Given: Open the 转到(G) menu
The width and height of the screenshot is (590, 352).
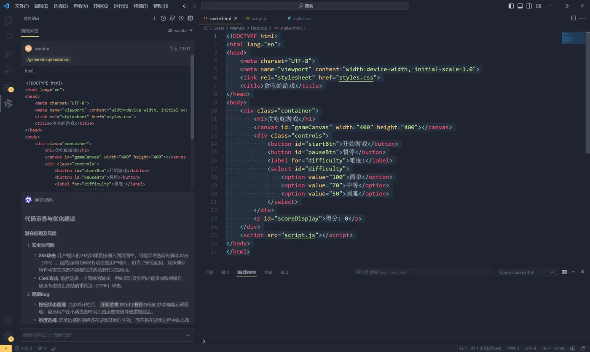Looking at the screenshot, I should click(101, 6).
